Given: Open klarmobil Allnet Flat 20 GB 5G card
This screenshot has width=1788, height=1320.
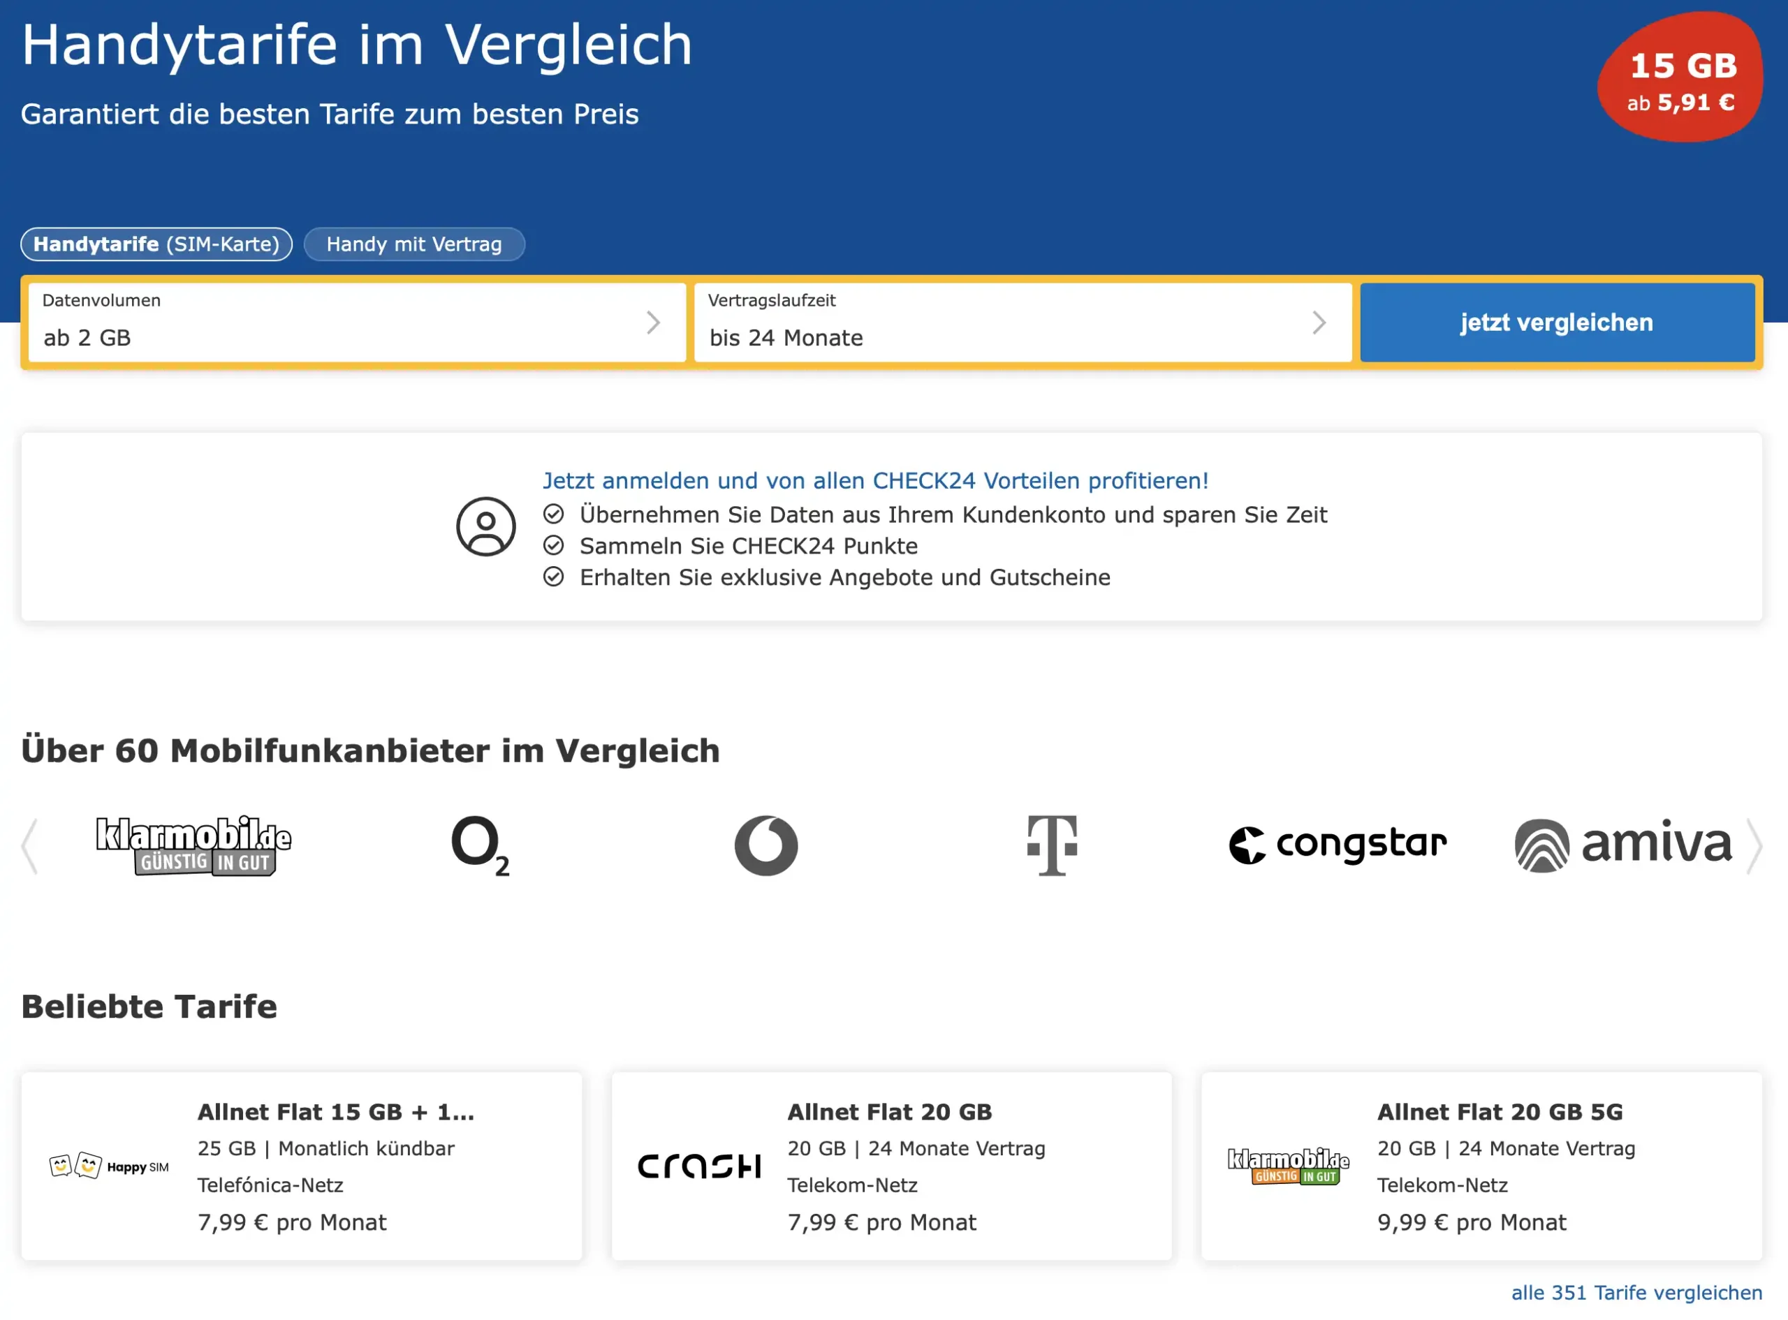Looking at the screenshot, I should point(1481,1166).
